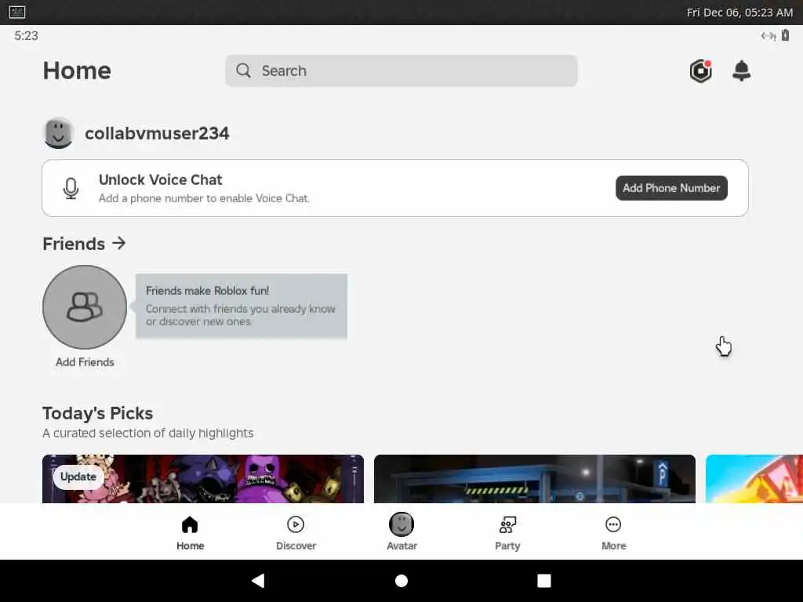Image resolution: width=803 pixels, height=602 pixels.
Task: Click Friends make Roblox fun tooltip
Action: 242,306
